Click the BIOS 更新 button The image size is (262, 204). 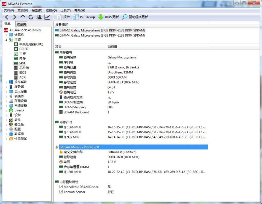pos(108,17)
